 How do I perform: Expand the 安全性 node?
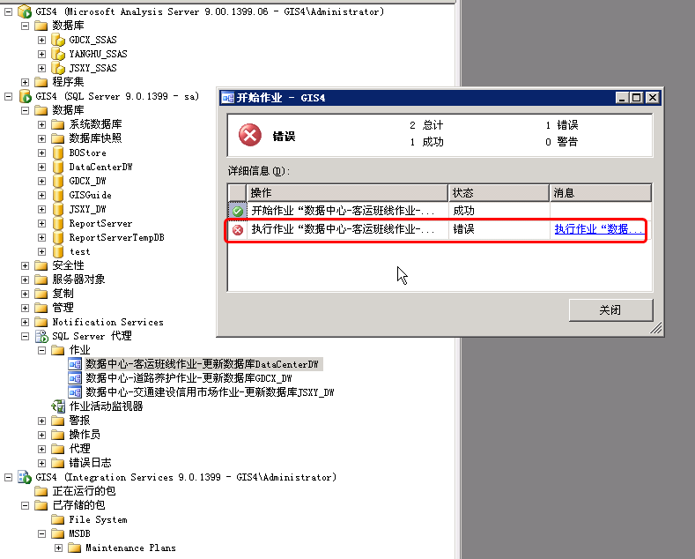pos(26,265)
